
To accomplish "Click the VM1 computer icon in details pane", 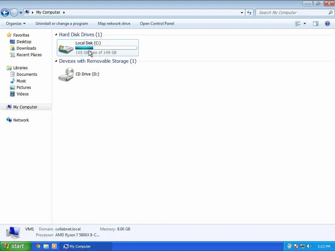I will tap(13, 232).
